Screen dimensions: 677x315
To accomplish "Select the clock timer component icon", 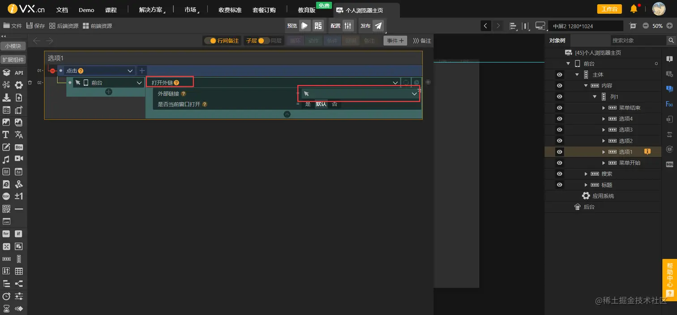I will pyautogui.click(x=6, y=296).
